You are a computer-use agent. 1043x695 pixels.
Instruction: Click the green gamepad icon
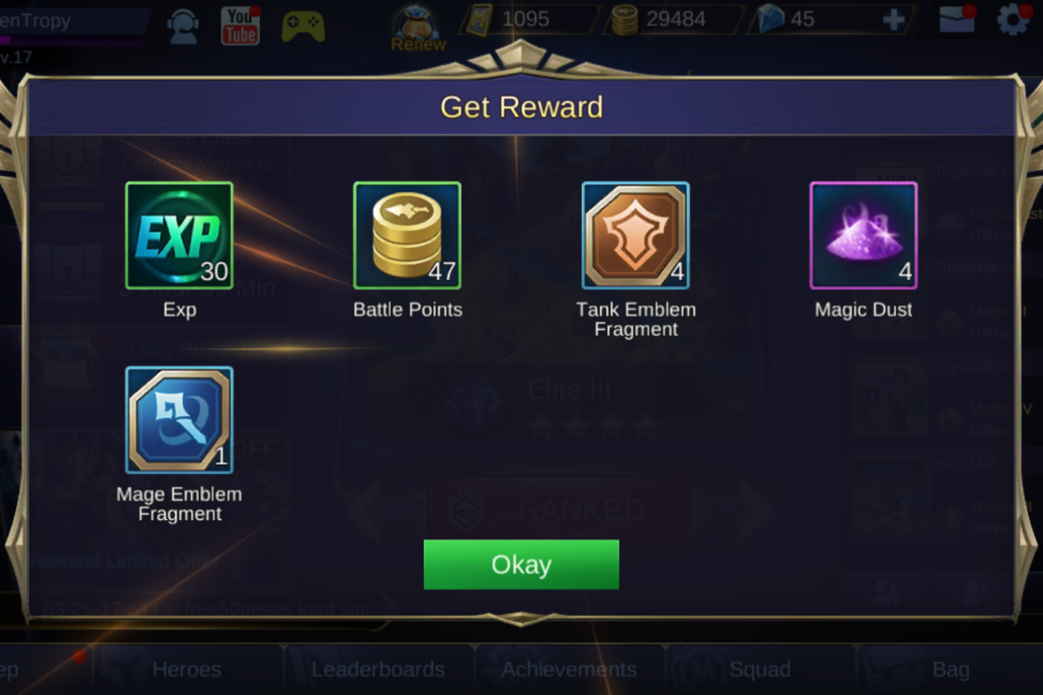click(x=303, y=27)
